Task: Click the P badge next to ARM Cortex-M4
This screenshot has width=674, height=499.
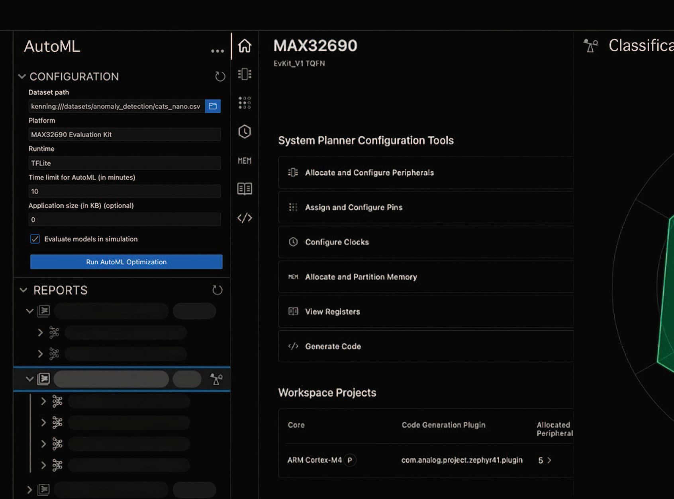Action: (350, 460)
